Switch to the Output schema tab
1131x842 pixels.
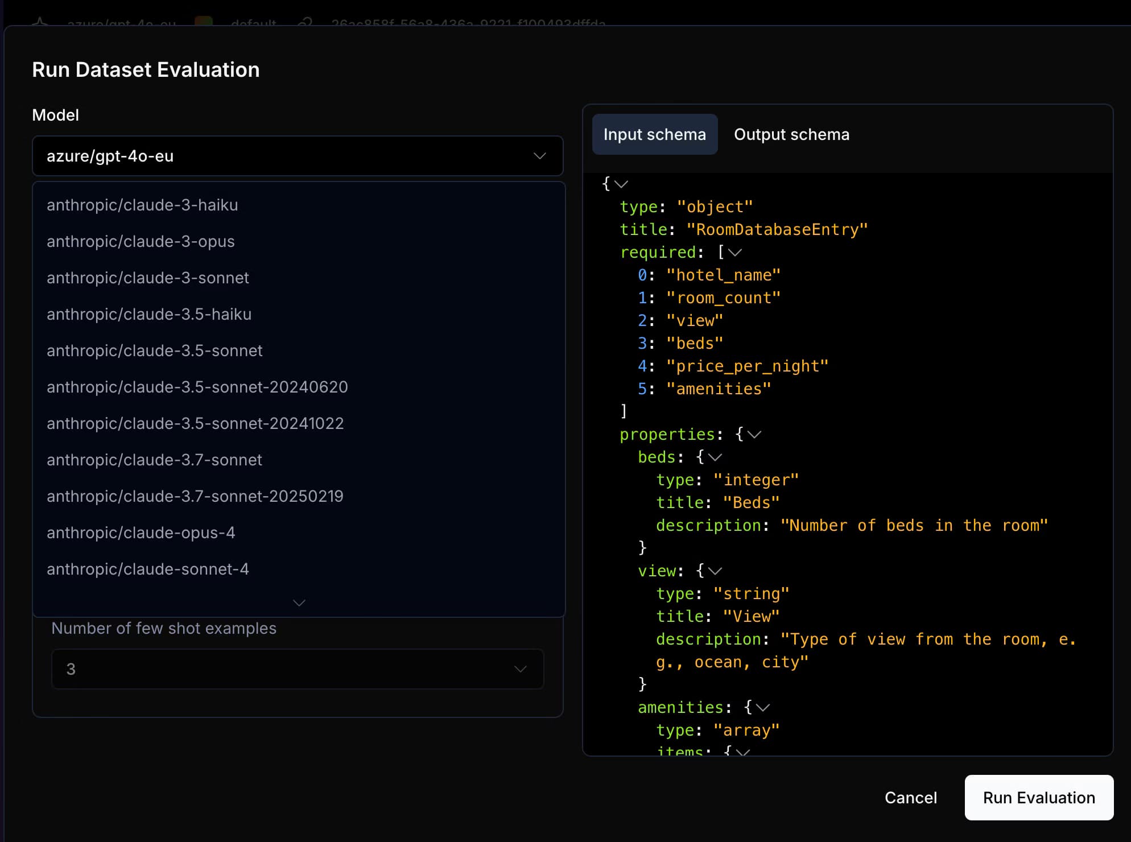791,134
